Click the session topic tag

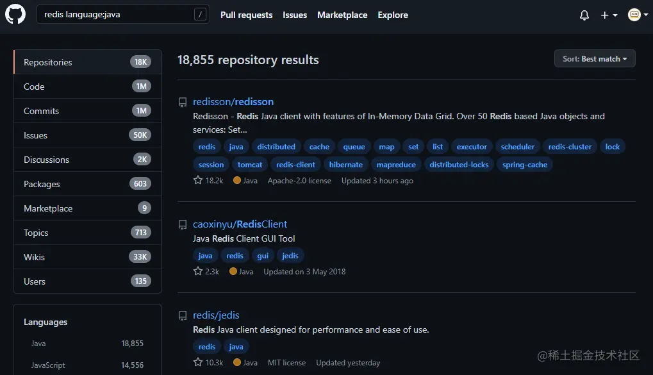(x=211, y=165)
